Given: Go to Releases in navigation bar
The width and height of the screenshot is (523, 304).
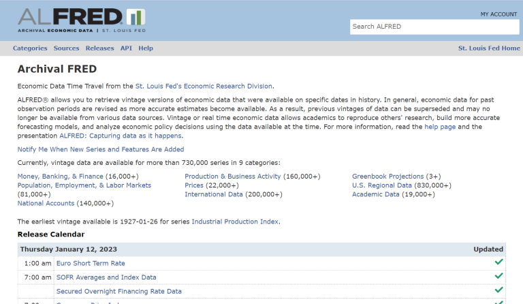Looking at the screenshot, I should [x=100, y=48].
